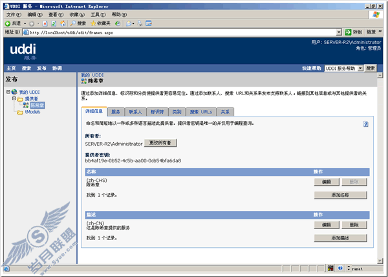Open Favorites (收藏夹) star button

coord(100,23)
